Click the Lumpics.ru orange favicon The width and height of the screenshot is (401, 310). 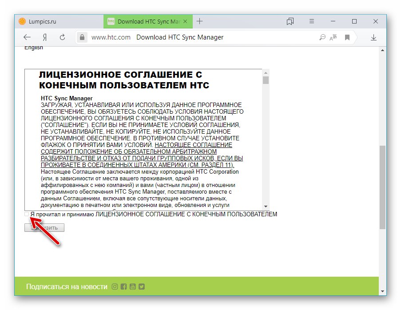click(x=22, y=21)
